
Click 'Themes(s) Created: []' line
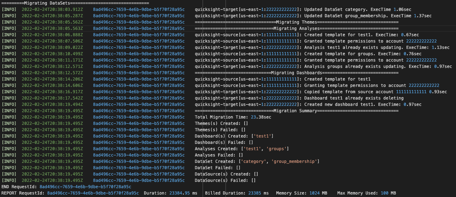click(x=222, y=123)
